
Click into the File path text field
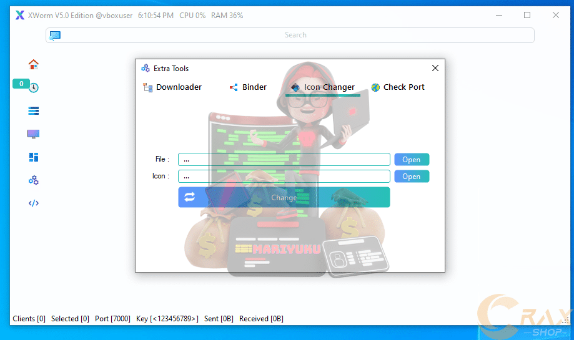pyautogui.click(x=284, y=160)
